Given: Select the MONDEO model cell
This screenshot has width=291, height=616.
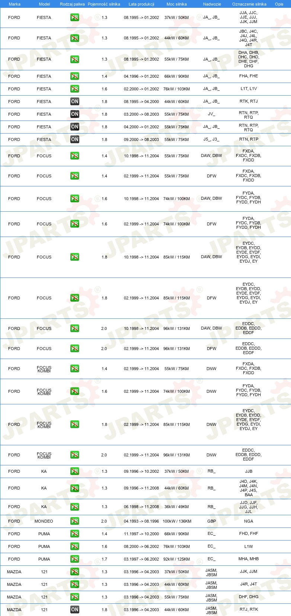Looking at the screenshot, I should pos(44,521).
